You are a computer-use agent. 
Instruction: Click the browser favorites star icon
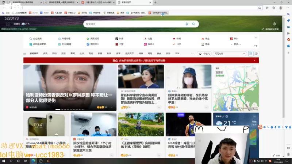coord(267,8)
